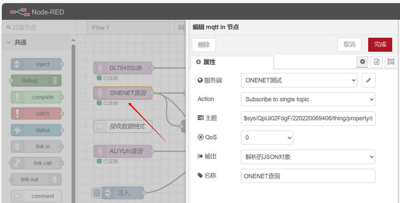Select the status palette node
The image size is (400, 203).
pos(36,130)
